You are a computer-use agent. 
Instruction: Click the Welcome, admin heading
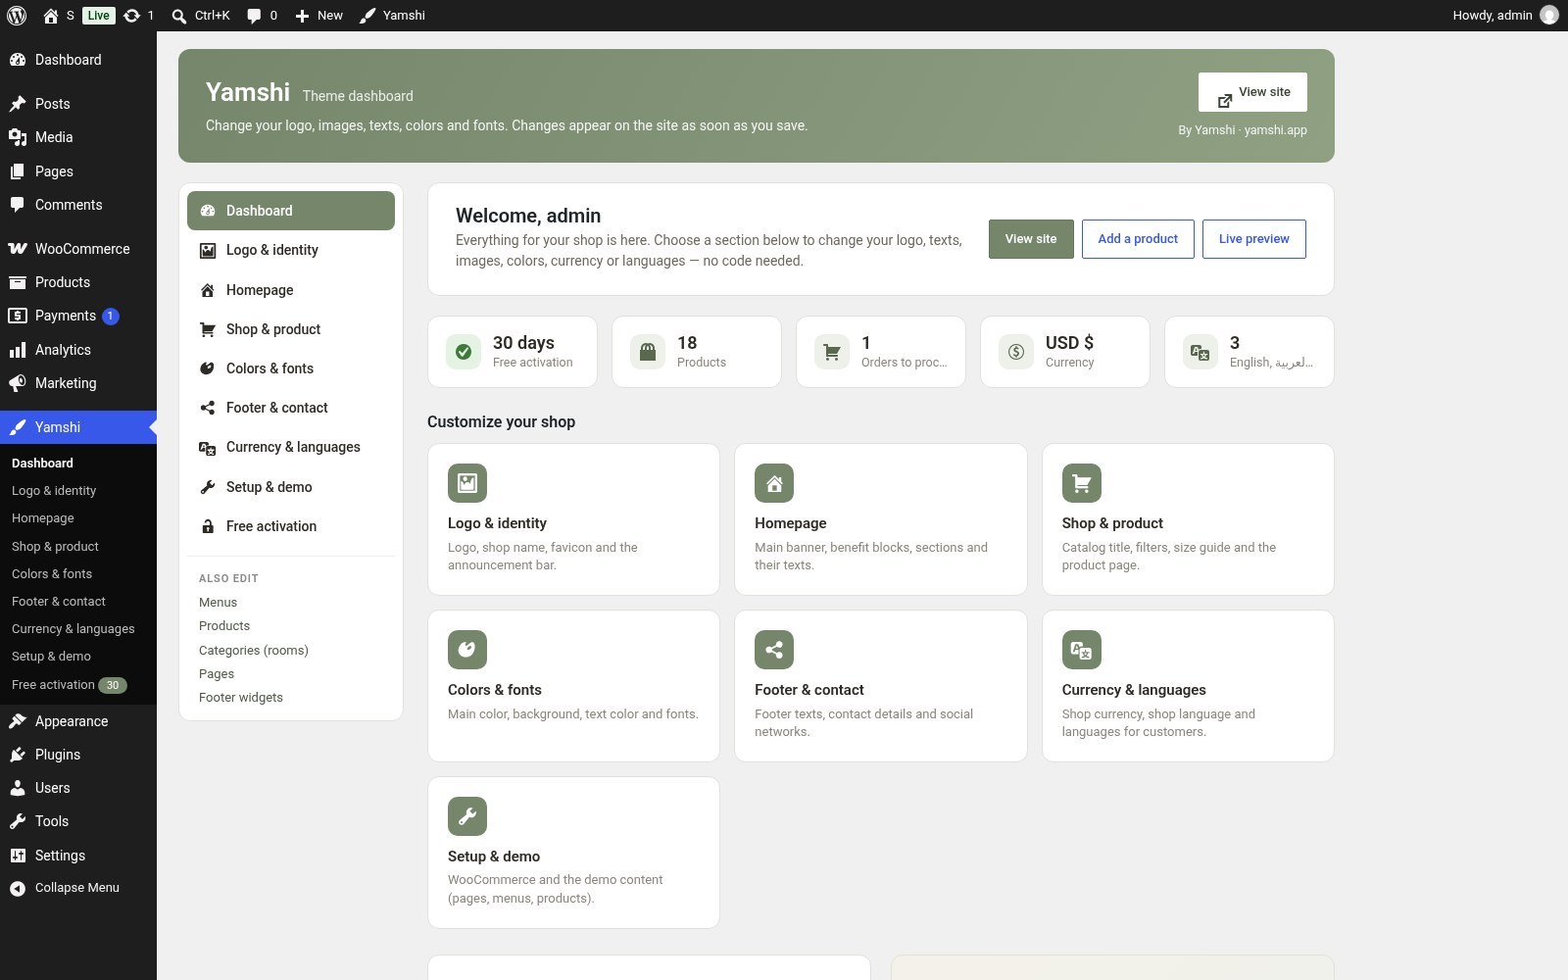click(x=528, y=216)
